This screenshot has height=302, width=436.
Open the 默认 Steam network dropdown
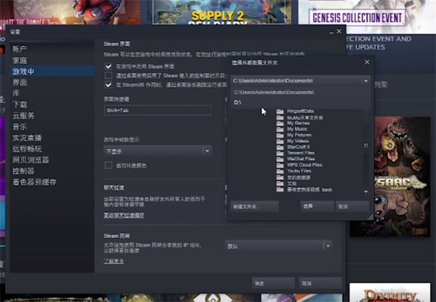(x=279, y=246)
